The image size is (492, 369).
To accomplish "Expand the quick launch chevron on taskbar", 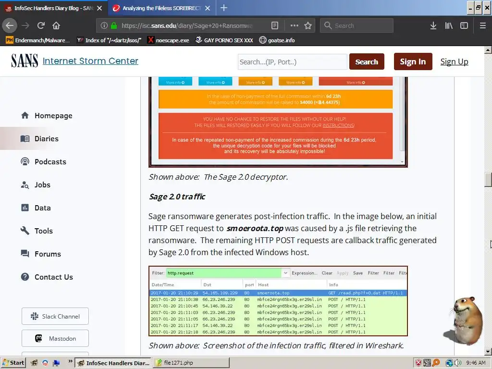I will pos(70,361).
